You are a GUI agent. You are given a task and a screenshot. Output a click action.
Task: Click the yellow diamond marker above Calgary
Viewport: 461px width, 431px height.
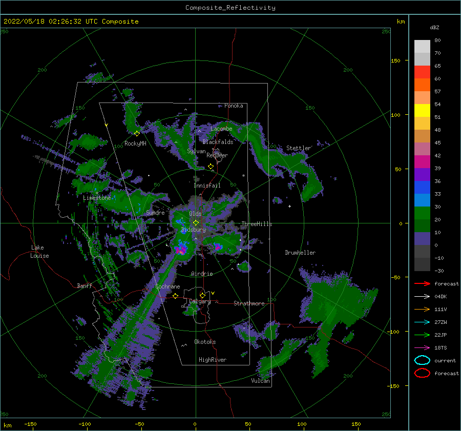coord(202,295)
